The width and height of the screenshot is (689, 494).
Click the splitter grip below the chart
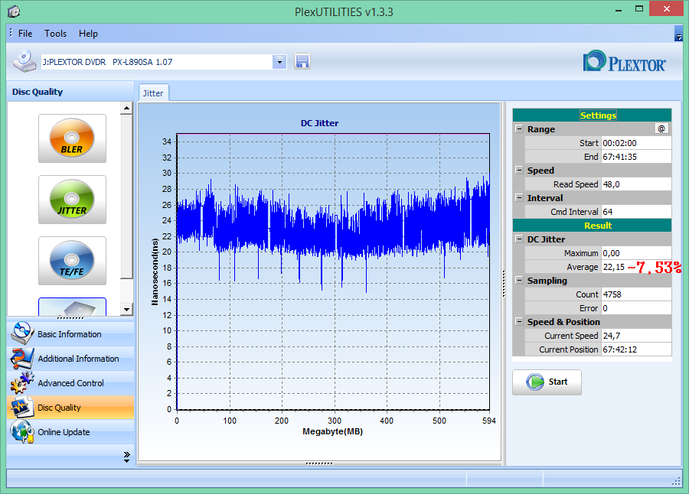click(x=319, y=463)
